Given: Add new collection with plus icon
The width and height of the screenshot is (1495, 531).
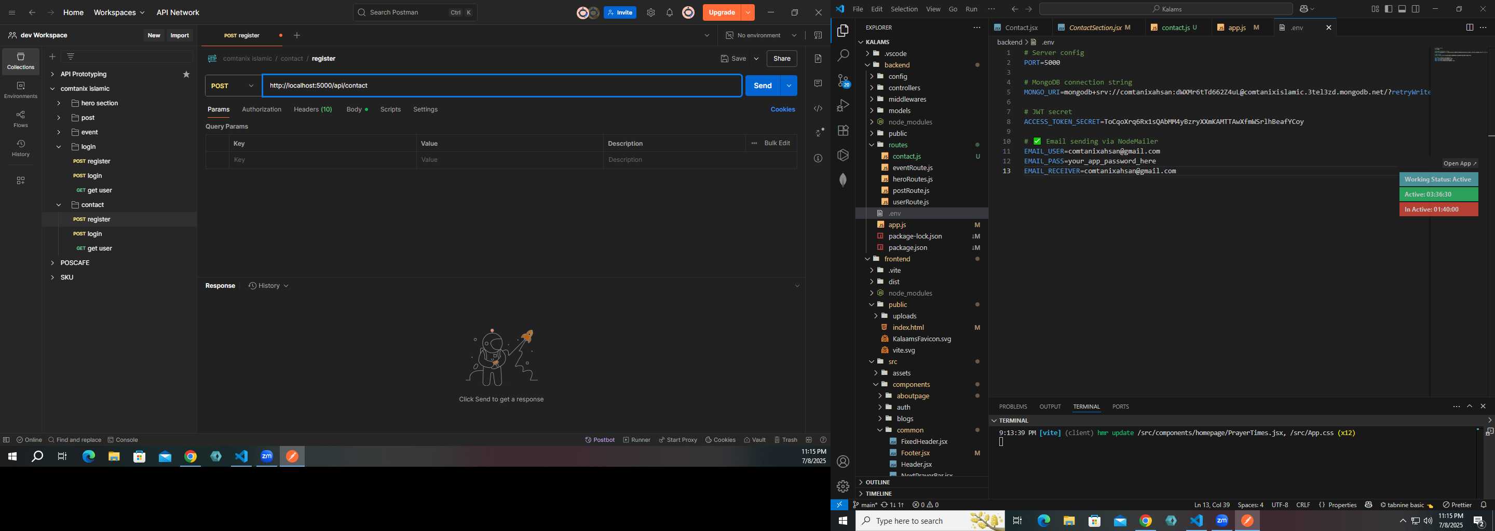Looking at the screenshot, I should (52, 57).
